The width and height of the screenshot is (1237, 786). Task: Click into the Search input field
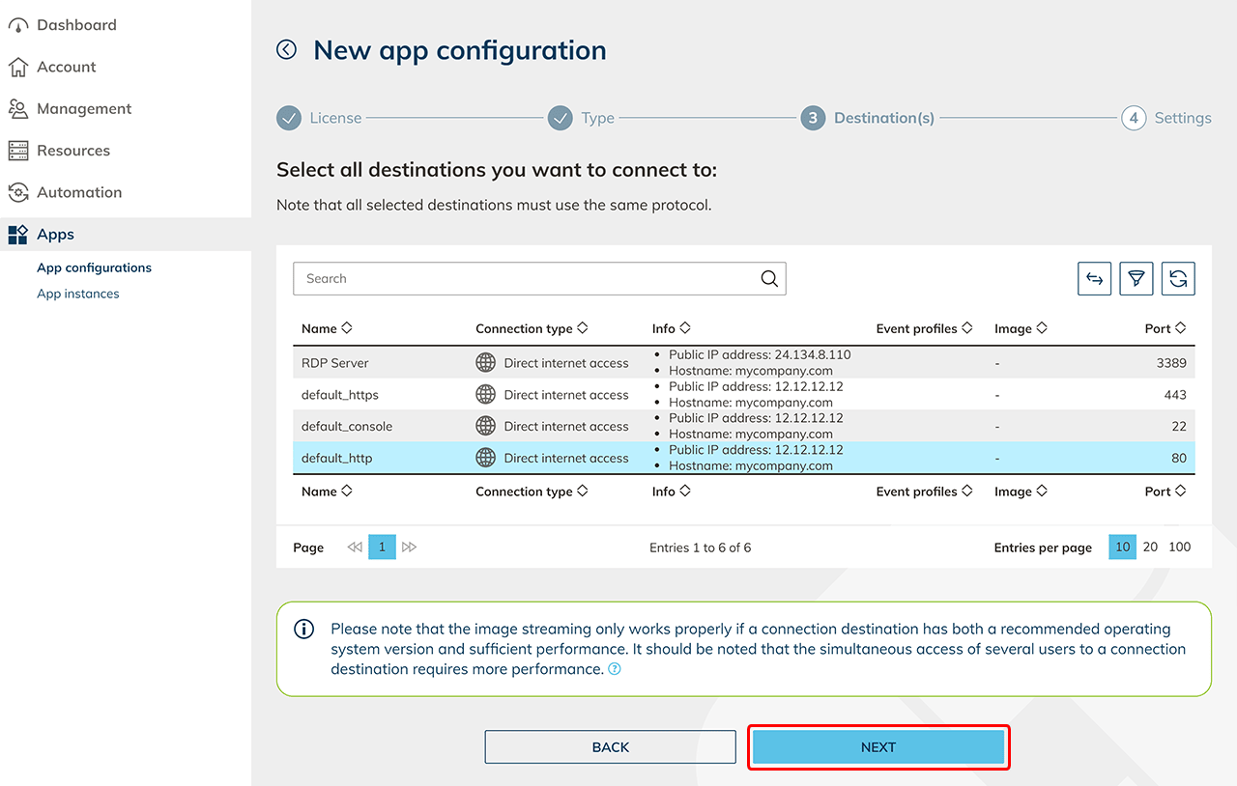[527, 279]
